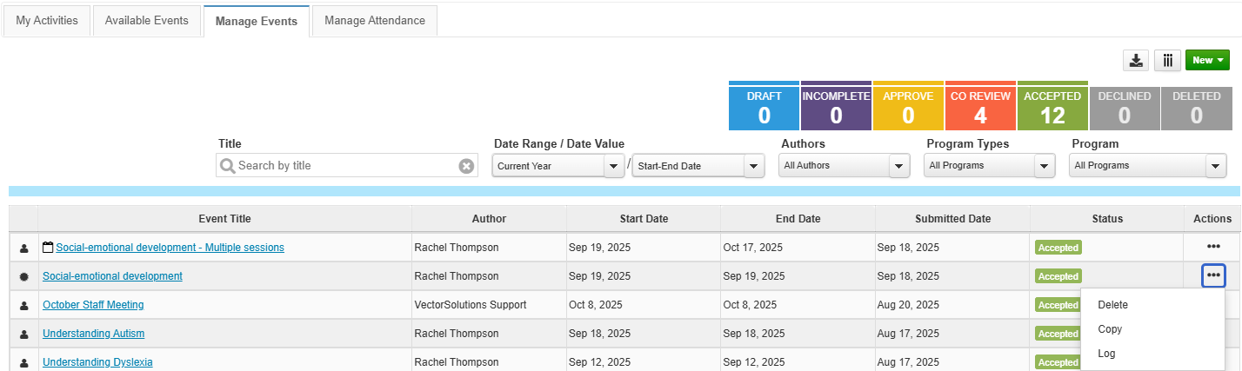Open the Program filter dropdown
The width and height of the screenshot is (1242, 371).
1147,165
